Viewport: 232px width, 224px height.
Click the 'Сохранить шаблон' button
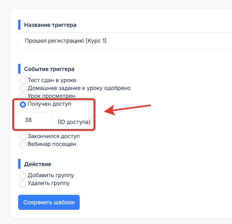coord(49,202)
